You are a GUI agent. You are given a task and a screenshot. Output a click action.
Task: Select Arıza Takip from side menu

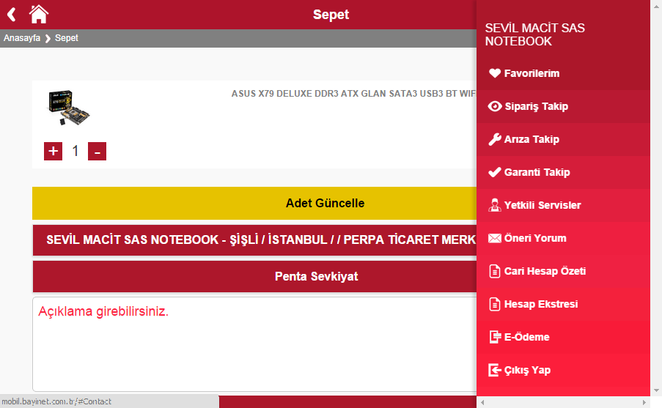coord(563,139)
